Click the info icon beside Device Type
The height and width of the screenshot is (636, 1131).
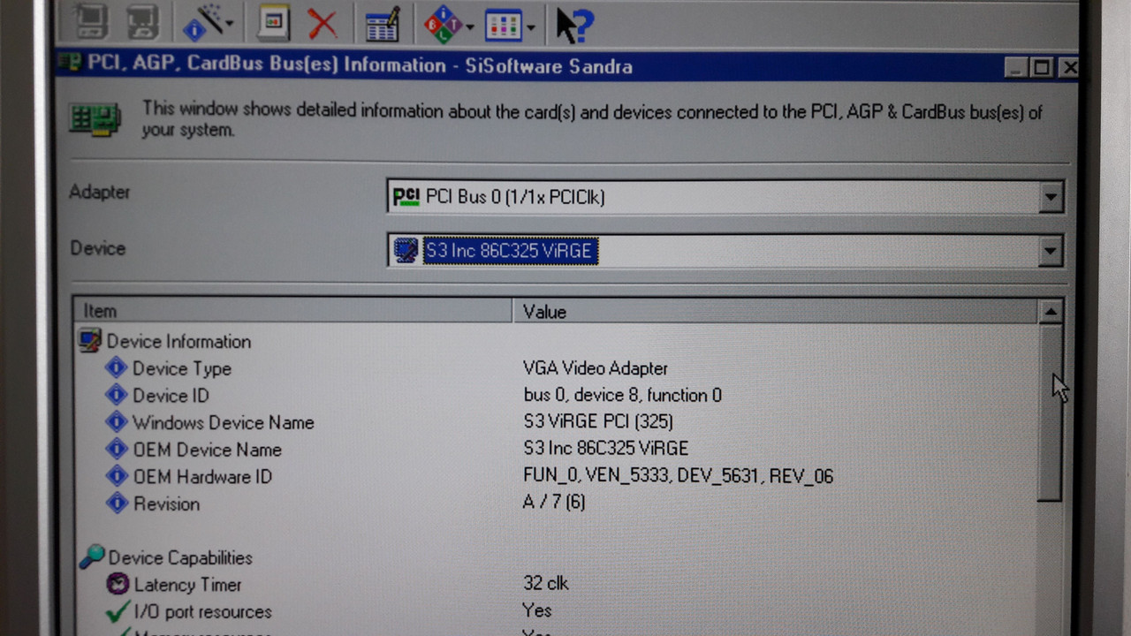click(117, 367)
